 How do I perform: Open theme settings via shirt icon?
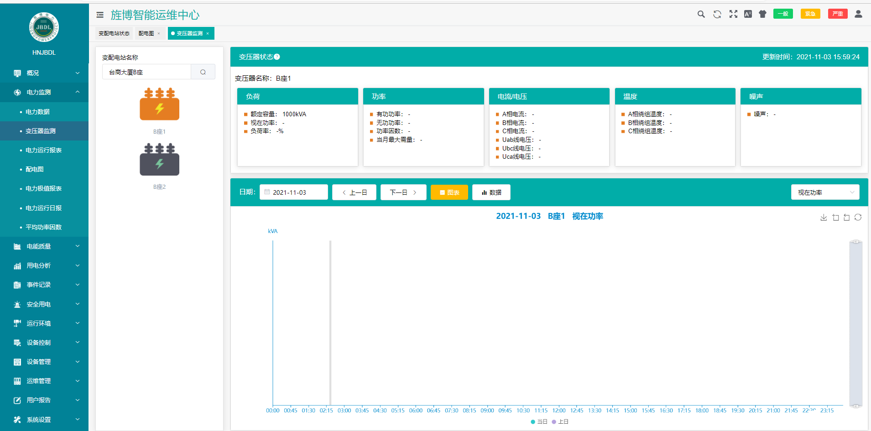pos(762,14)
